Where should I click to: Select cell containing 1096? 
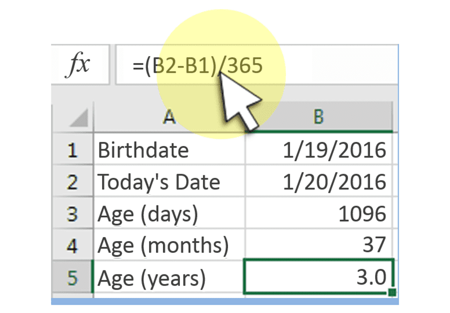pos(318,213)
